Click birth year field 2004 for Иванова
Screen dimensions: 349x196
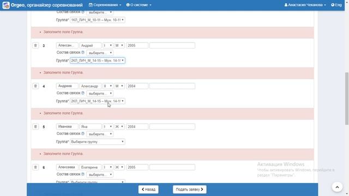[x=137, y=127]
